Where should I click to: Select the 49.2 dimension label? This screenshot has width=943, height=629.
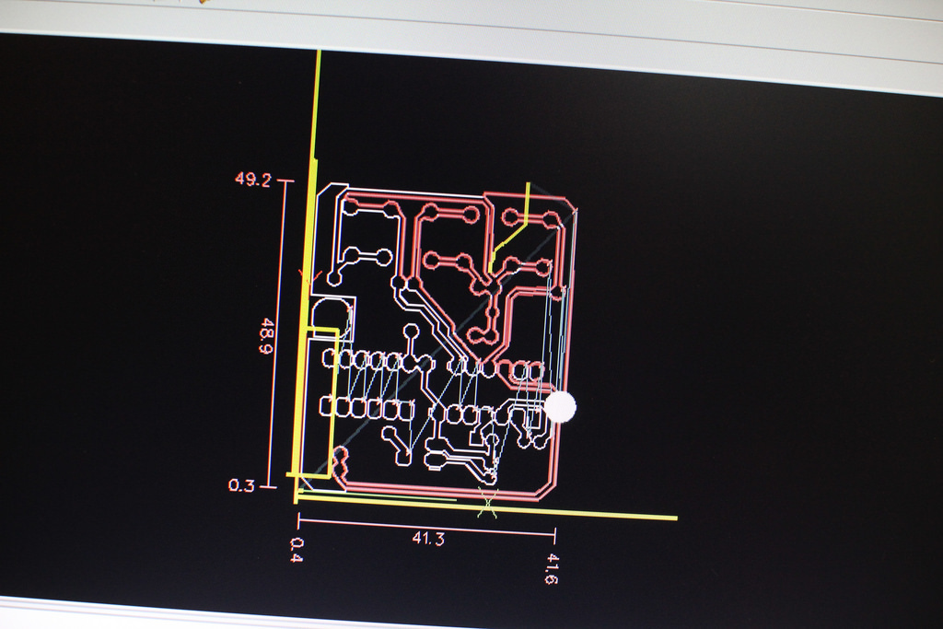click(x=252, y=180)
